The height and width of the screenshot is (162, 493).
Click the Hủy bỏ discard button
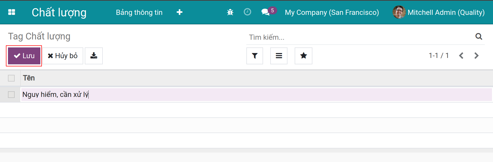[x=63, y=56]
